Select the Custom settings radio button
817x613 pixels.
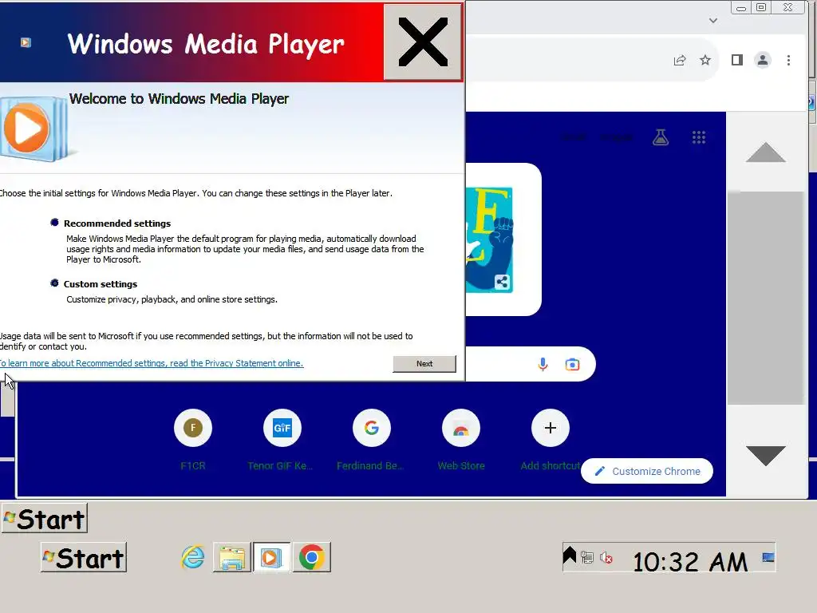[54, 283]
